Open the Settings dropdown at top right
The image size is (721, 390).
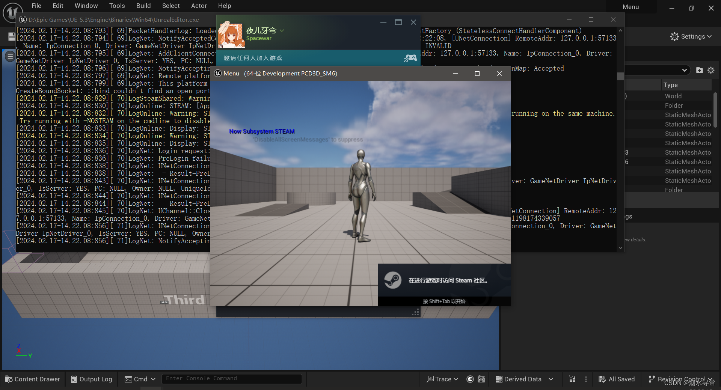click(691, 36)
